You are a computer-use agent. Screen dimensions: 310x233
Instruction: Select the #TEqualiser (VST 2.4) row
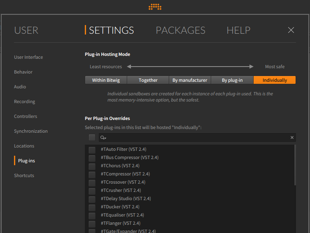pyautogui.click(x=189, y=215)
